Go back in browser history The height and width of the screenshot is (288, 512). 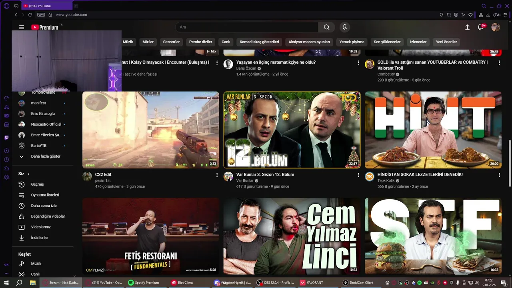[x=16, y=15]
